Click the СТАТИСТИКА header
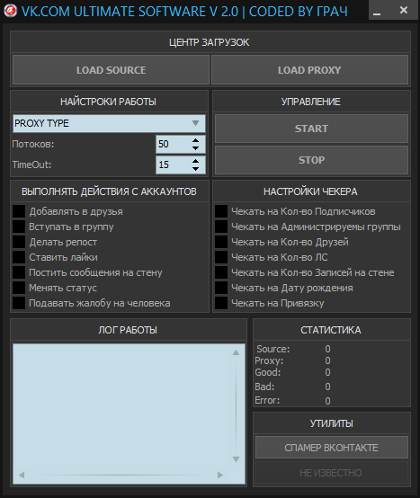The width and height of the screenshot is (420, 498). (x=331, y=330)
